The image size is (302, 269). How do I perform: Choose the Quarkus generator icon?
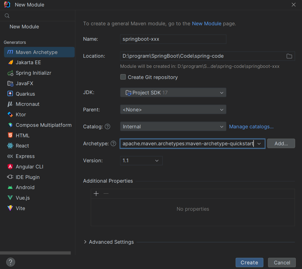pyautogui.click(x=10, y=94)
